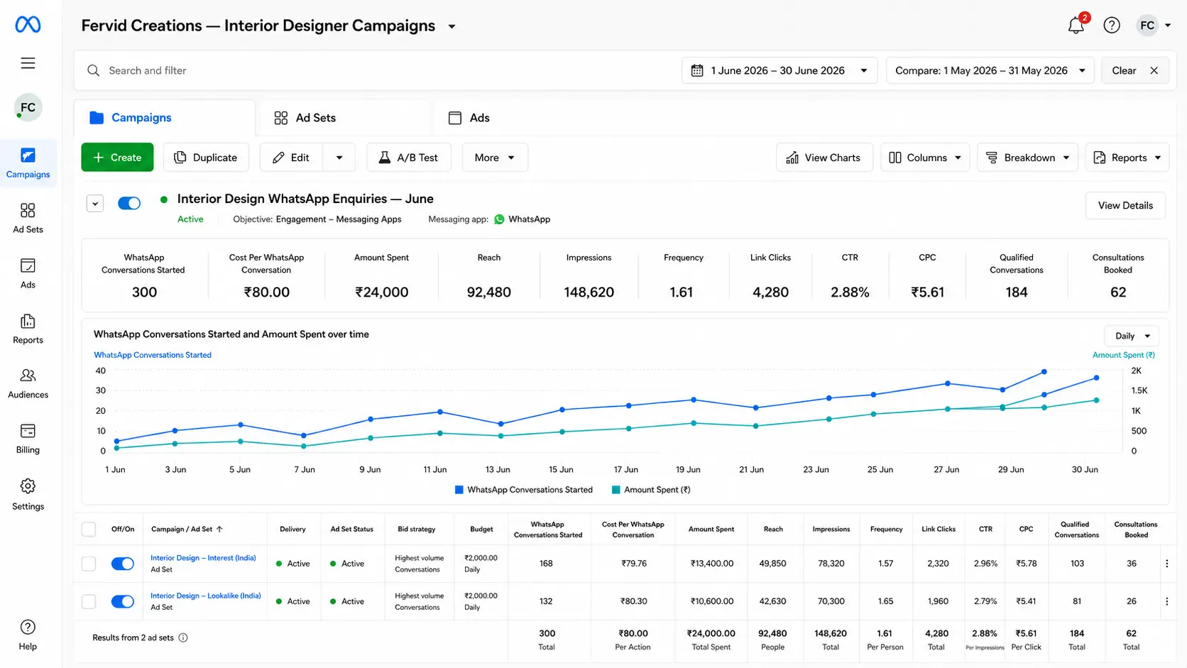1187x668 pixels.
Task: Toggle Amount Spent legend series
Action: coord(651,490)
